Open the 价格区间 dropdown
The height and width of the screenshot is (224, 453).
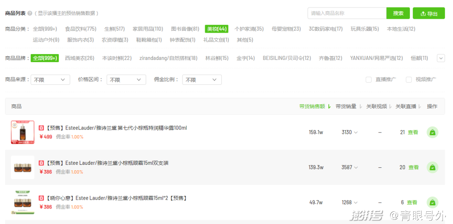[x=126, y=80]
